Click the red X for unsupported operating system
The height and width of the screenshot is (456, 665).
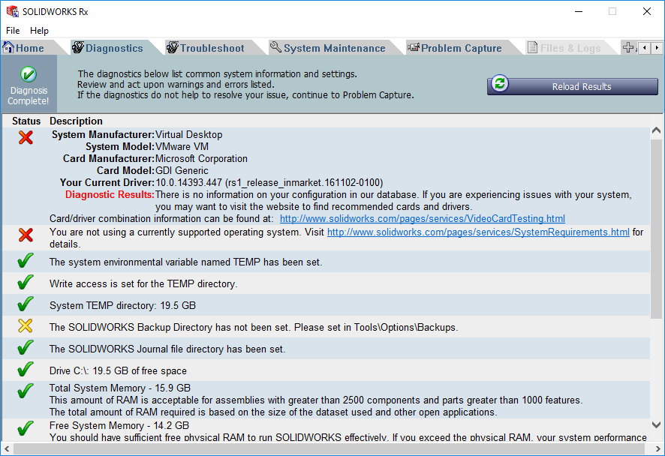pyautogui.click(x=26, y=235)
